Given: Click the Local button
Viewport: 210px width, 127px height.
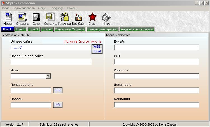Looking at the screenshot, I should tap(97, 51).
